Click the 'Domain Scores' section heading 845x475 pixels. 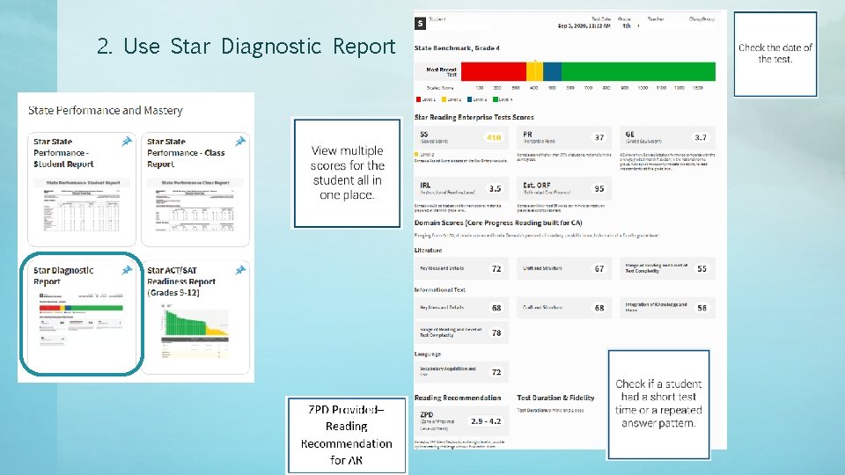point(498,223)
